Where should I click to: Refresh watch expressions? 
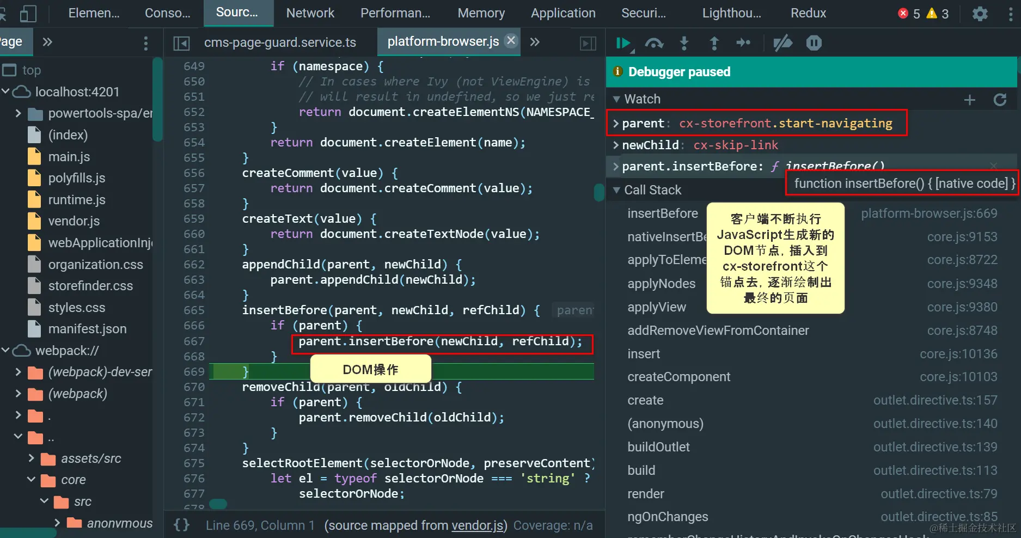point(1000,100)
